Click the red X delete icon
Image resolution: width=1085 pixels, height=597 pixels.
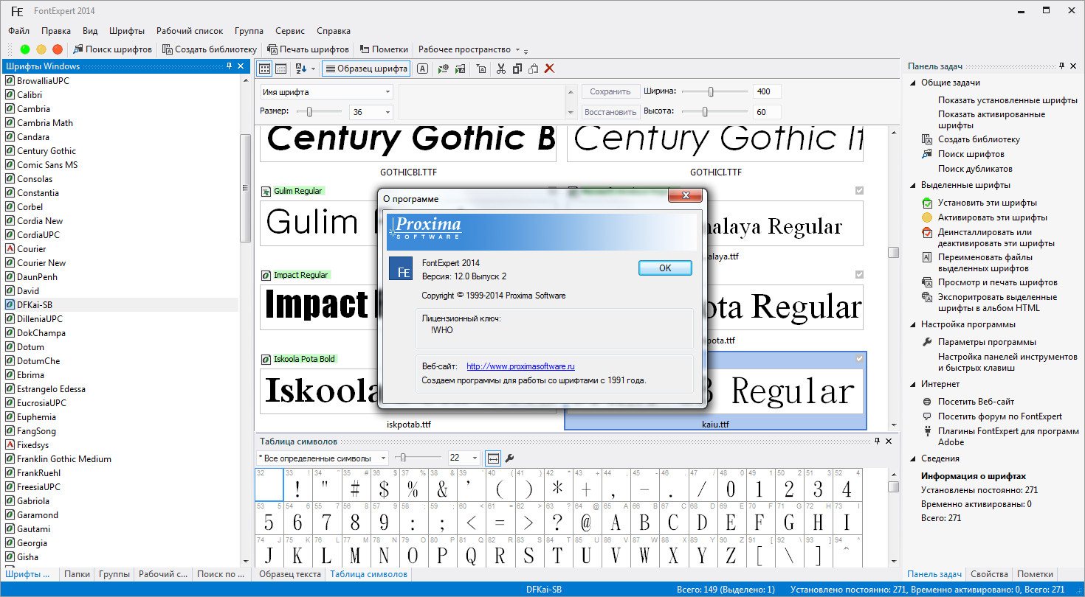point(549,69)
